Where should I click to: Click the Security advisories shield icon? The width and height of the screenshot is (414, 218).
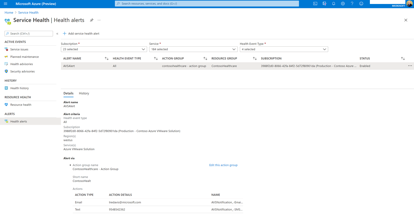click(6, 71)
